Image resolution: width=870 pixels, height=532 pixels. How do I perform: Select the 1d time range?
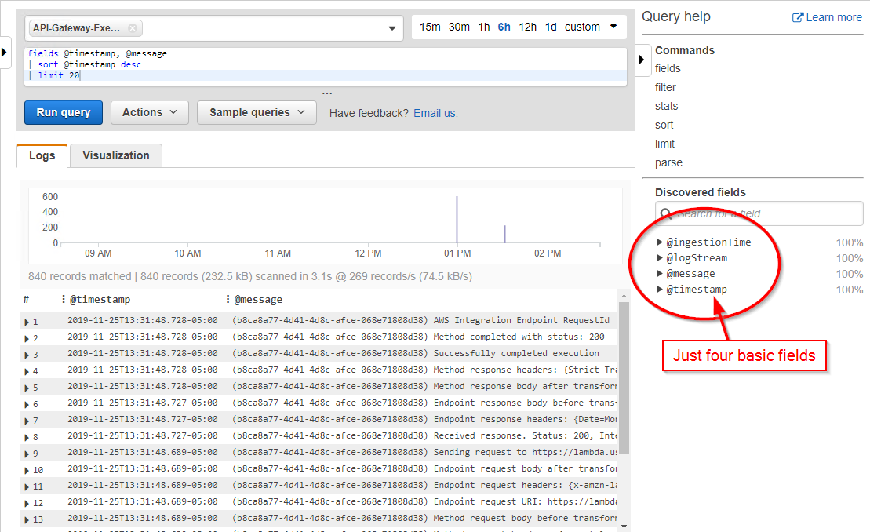pyautogui.click(x=551, y=26)
